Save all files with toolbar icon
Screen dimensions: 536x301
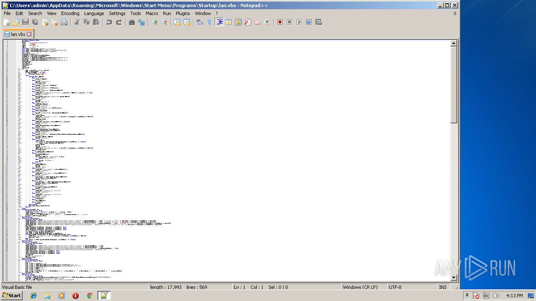[35, 22]
